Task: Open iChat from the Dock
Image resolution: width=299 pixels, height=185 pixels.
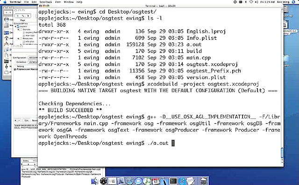Action: click(138, 181)
